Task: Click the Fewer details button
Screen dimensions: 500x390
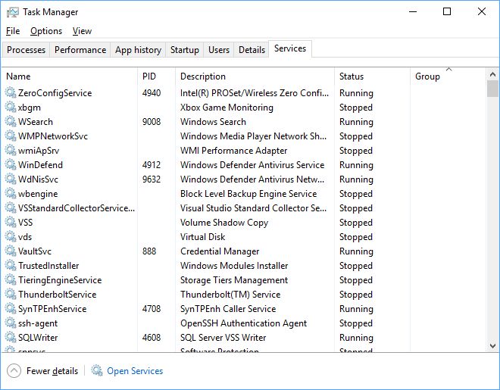Action: pyautogui.click(x=42, y=371)
